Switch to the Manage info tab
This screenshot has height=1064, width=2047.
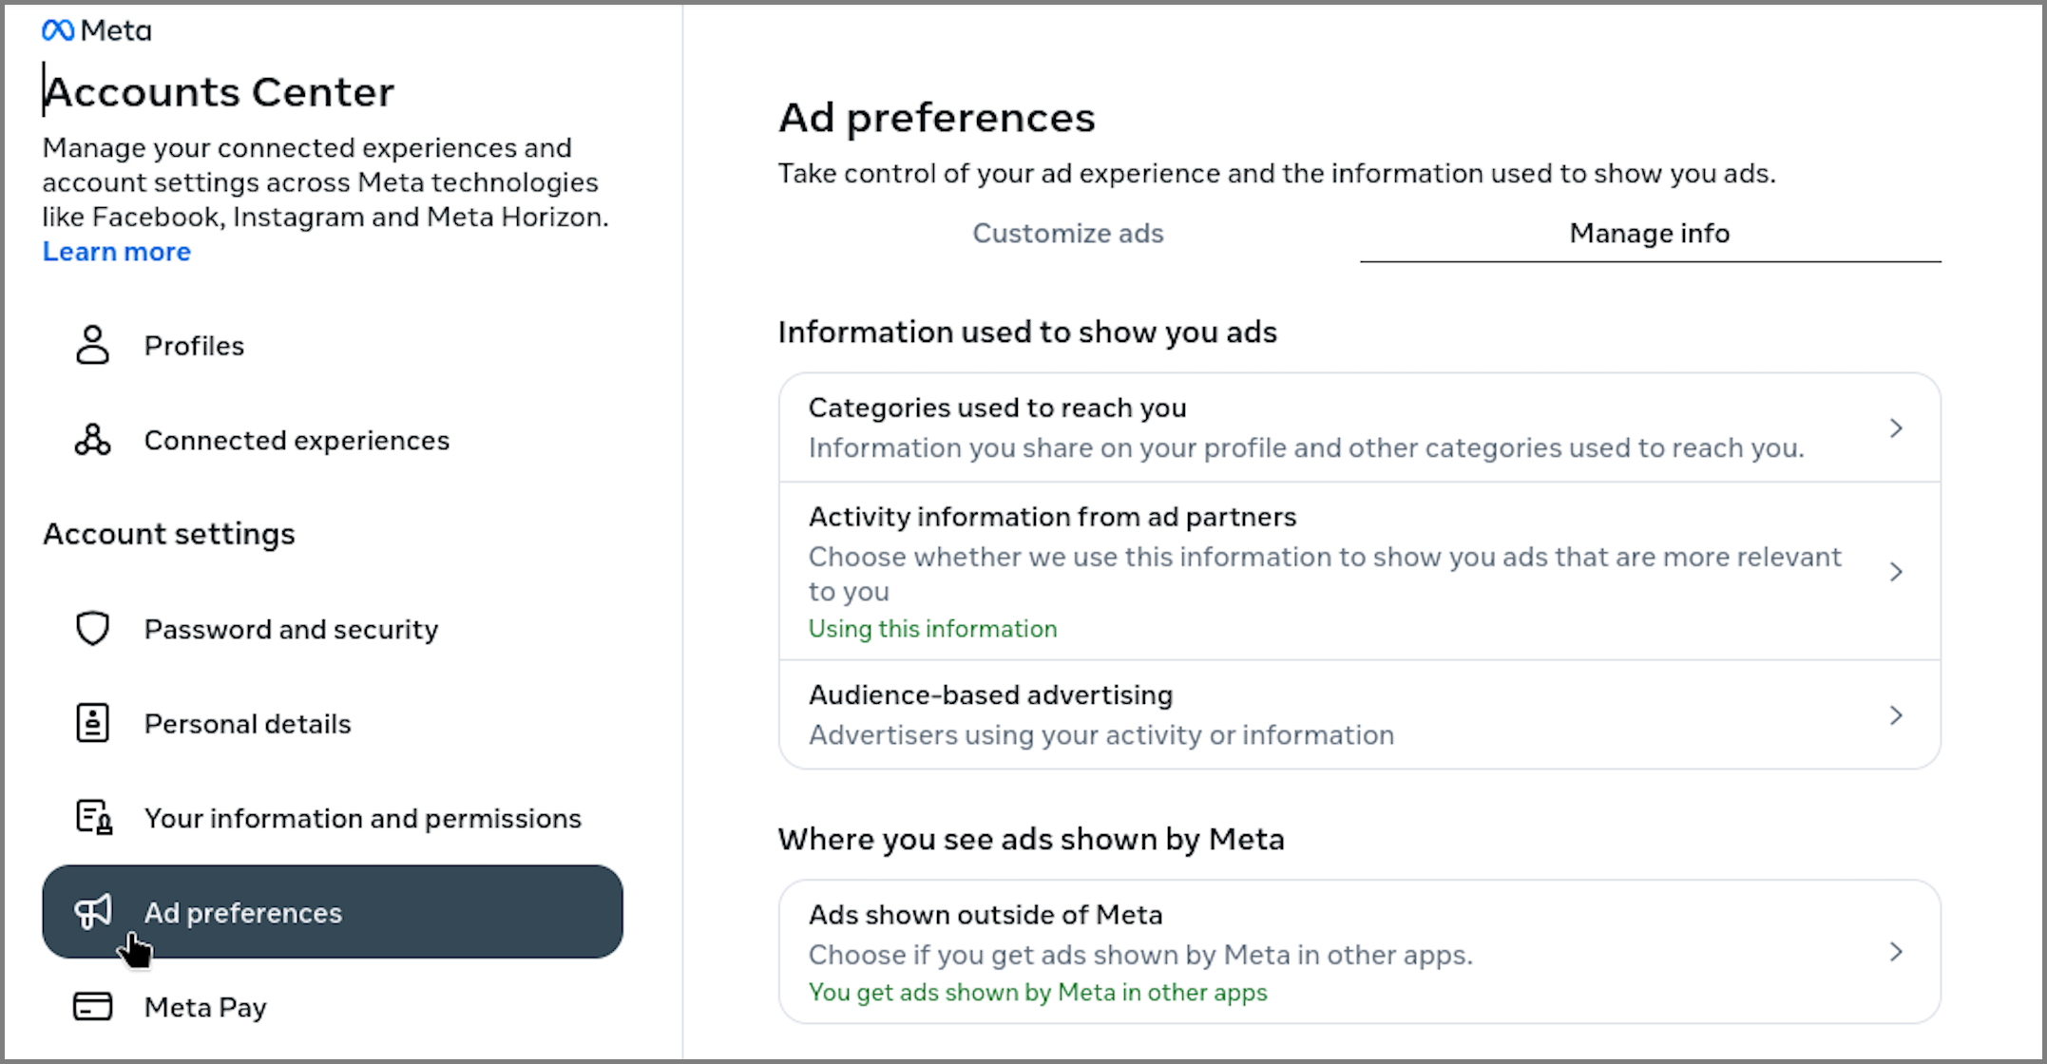tap(1650, 233)
